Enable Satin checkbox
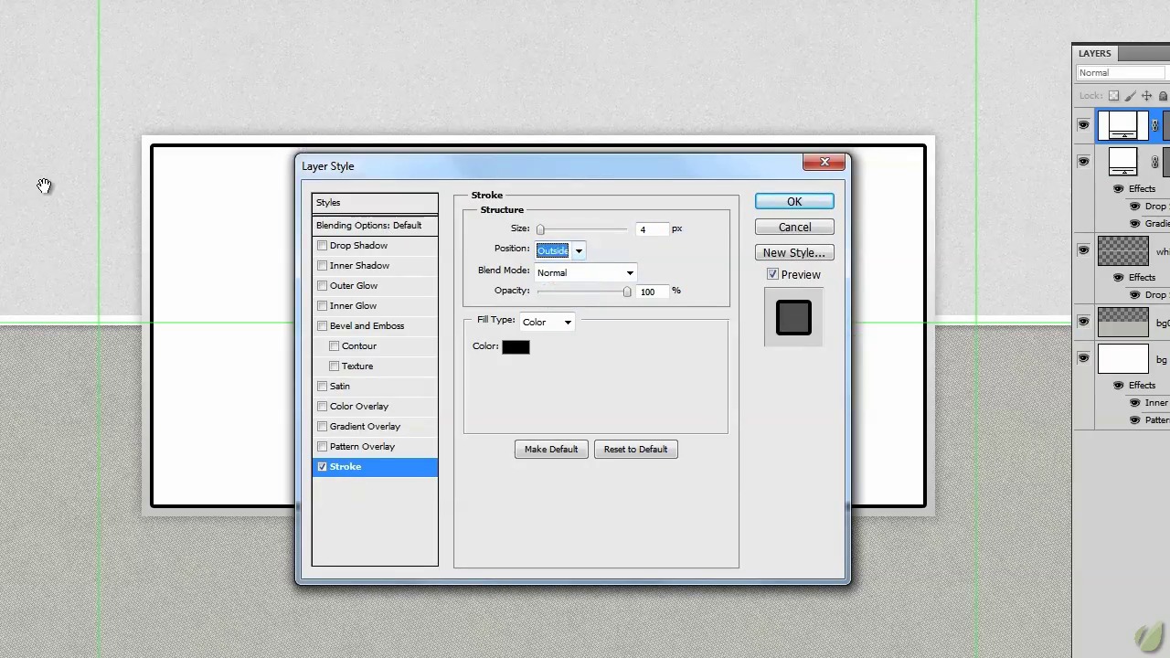1170x658 pixels. coord(322,386)
